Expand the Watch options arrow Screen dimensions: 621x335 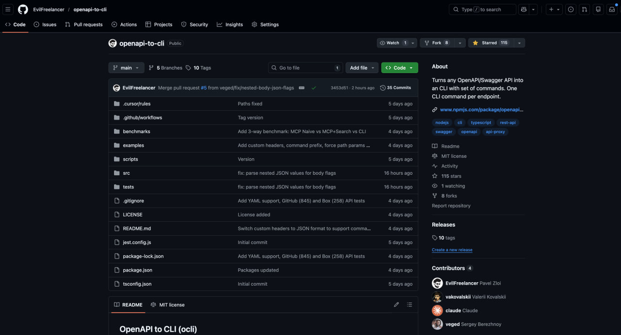coord(413,43)
